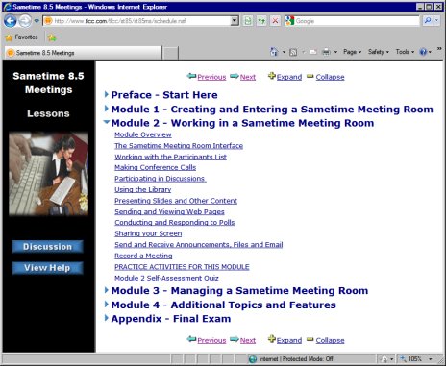Open the Module Overview lesson
Viewport: 446px width, 366px height.
pos(143,134)
